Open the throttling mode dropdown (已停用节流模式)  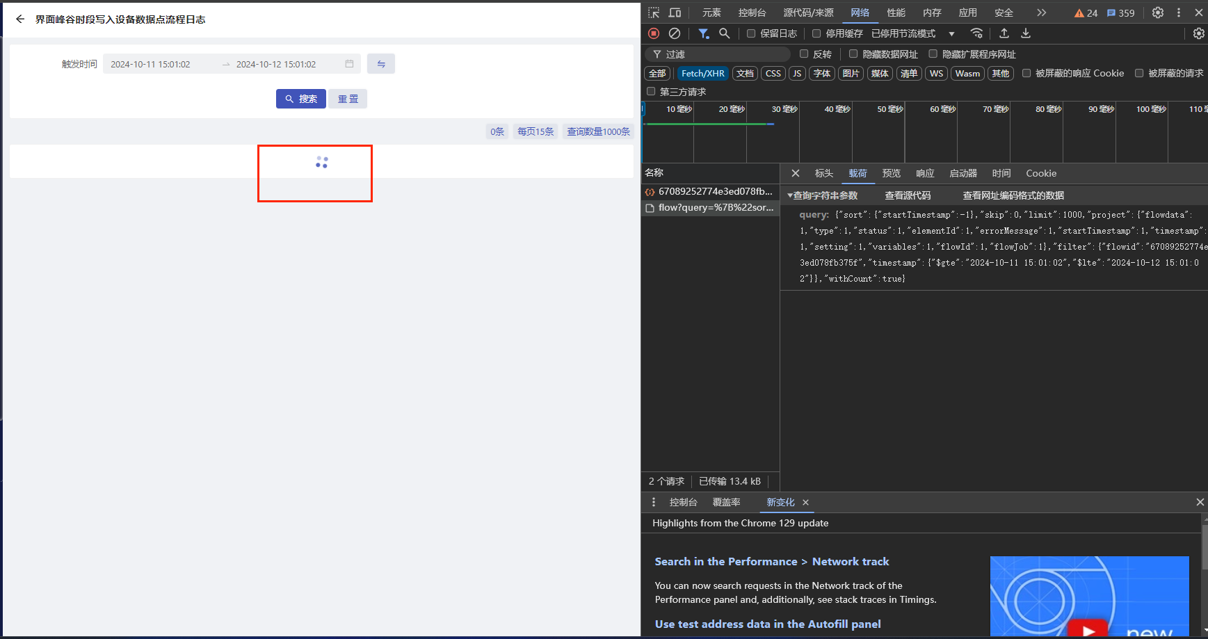point(913,33)
